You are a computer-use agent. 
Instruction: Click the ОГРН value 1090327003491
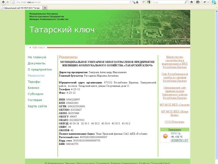(x=76, y=106)
